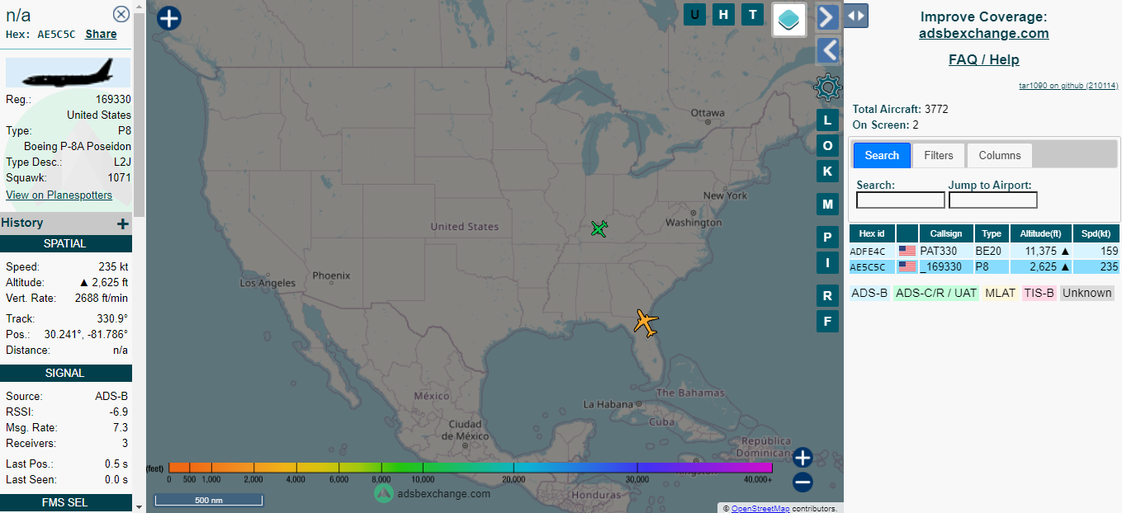Toggle the P map button
1122x513 pixels.
pyautogui.click(x=828, y=238)
